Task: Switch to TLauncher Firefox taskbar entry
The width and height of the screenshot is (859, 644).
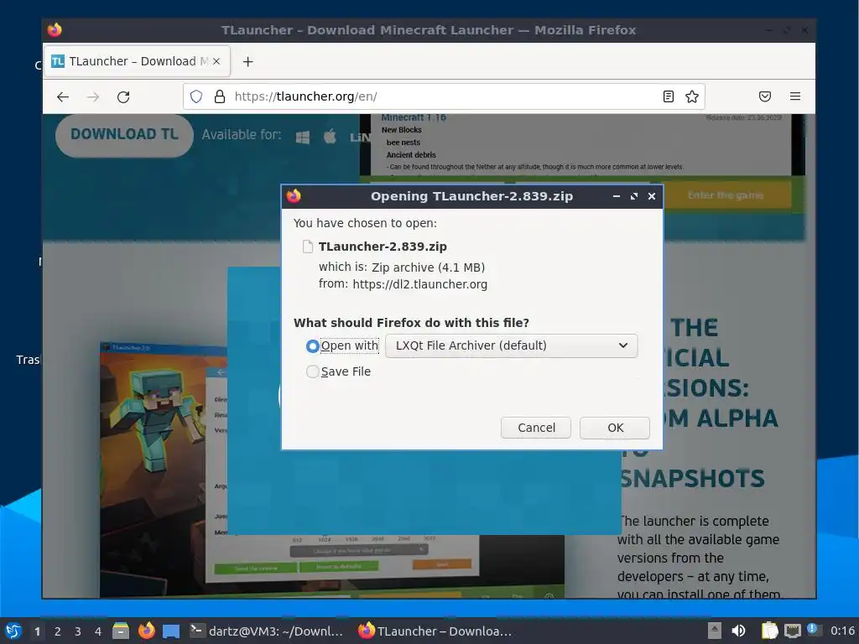Action: (435, 631)
